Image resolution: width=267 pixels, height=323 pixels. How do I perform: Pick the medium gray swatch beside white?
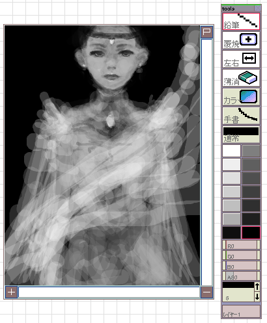click(251, 151)
